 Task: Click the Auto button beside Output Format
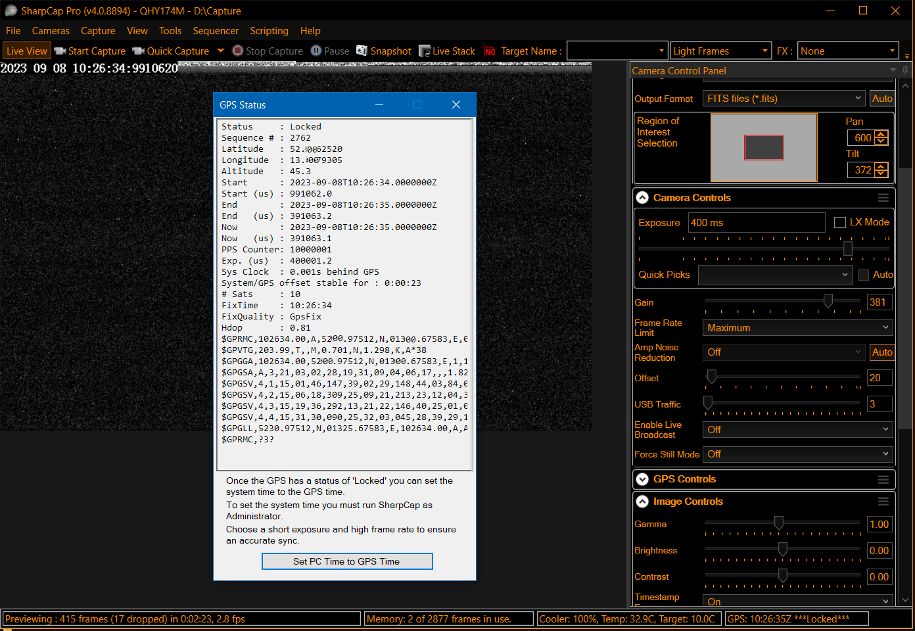coord(882,99)
